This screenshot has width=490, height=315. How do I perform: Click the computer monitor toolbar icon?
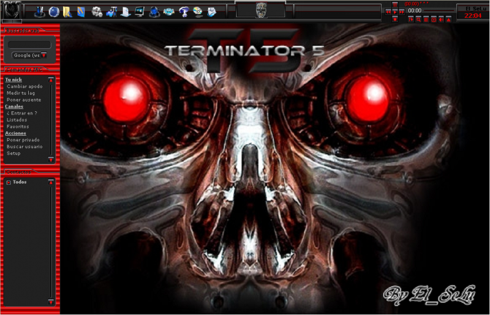(x=140, y=12)
